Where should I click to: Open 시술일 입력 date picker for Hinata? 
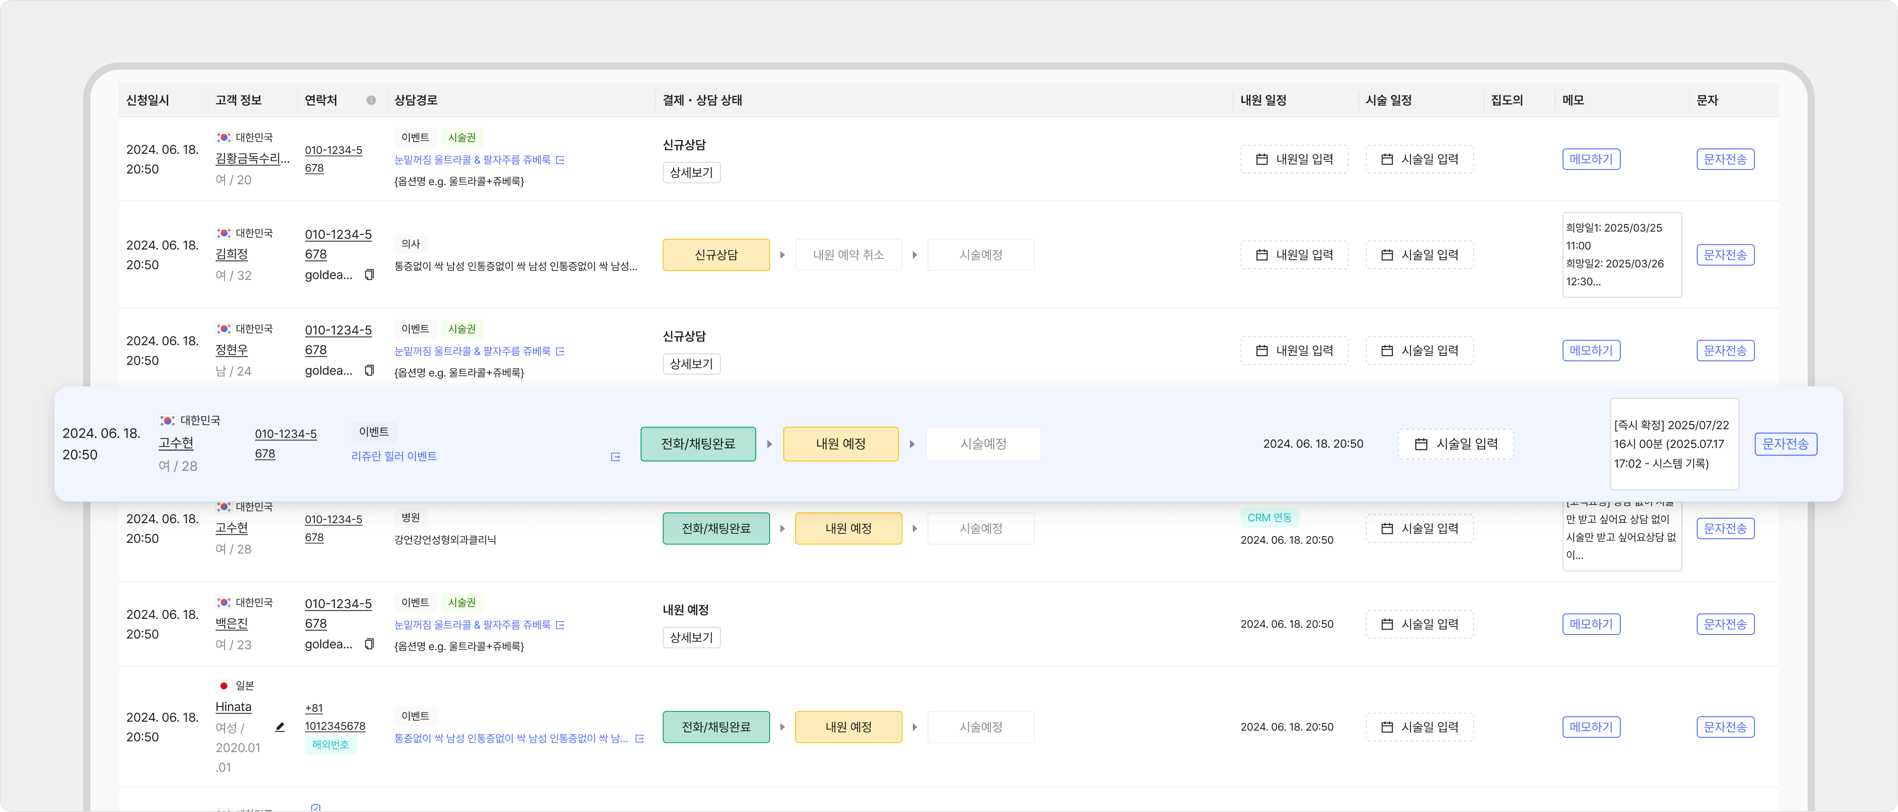1419,727
